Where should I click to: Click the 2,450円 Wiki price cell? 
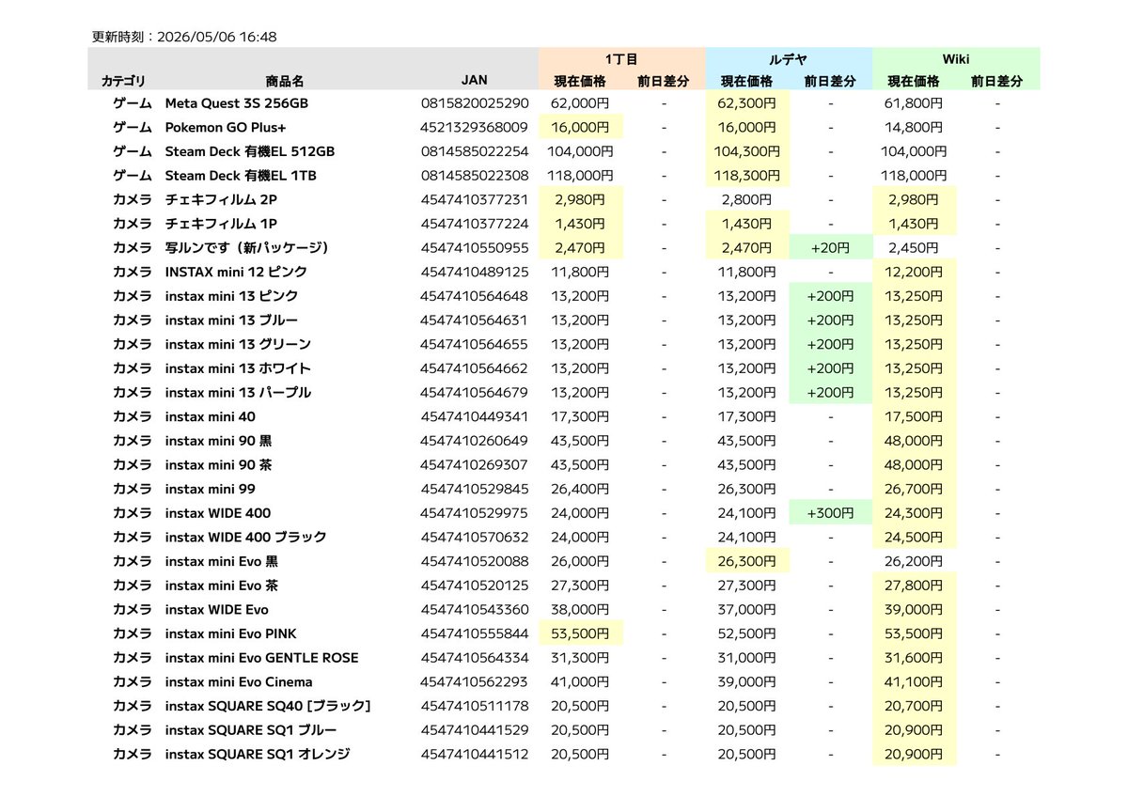tap(914, 247)
